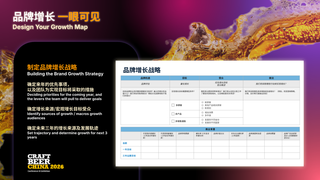
Task: Click the Craft Beer China 2026 logo
Action: pyautogui.click(x=45, y=163)
